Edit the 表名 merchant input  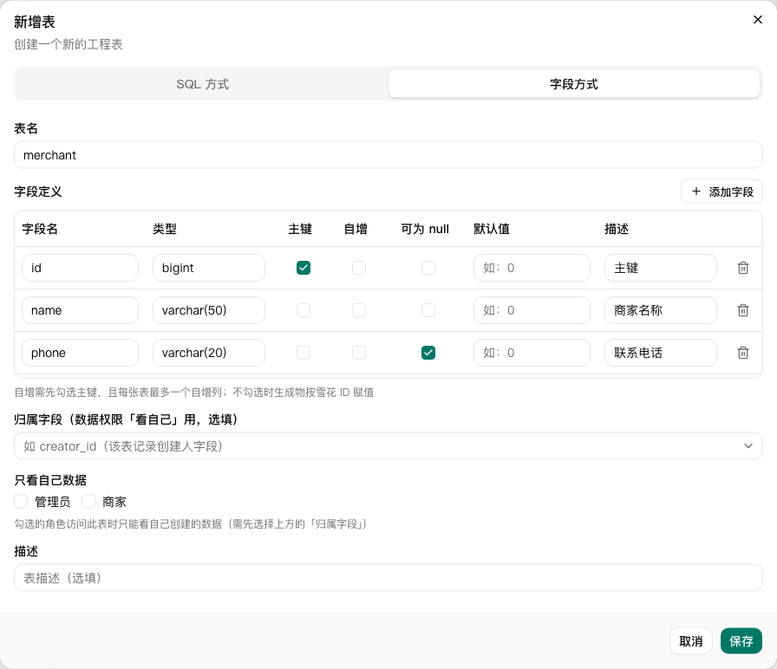click(388, 155)
